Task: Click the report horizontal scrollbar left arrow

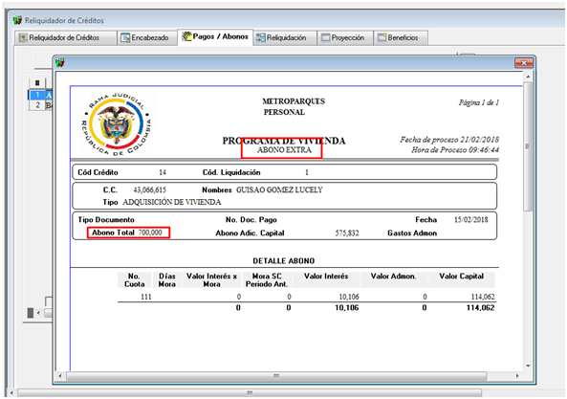Action: pos(60,376)
